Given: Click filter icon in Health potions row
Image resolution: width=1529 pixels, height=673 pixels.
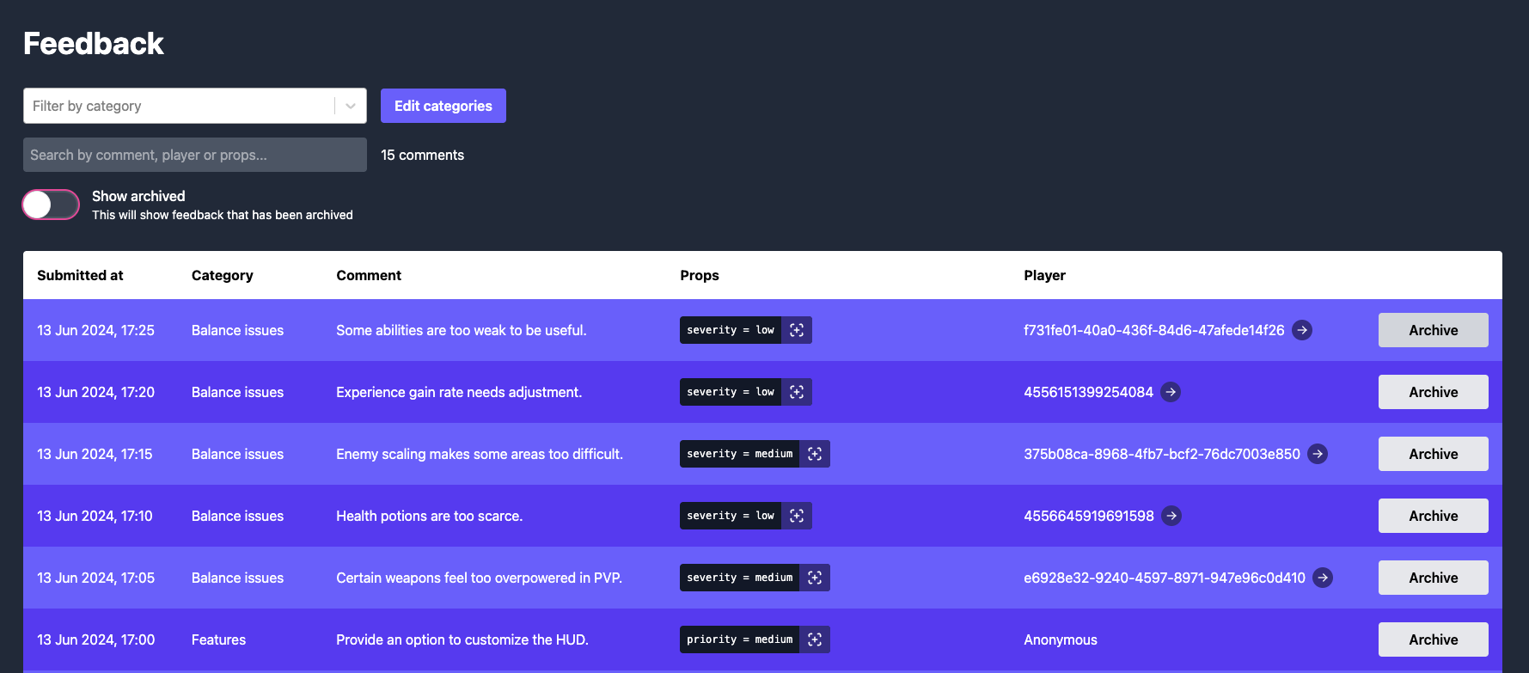Looking at the screenshot, I should point(797,516).
